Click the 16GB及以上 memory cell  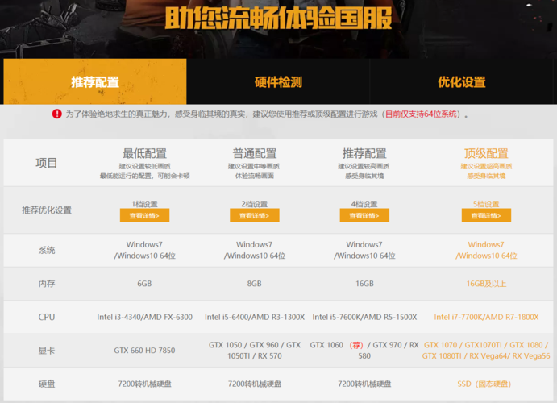pos(486,284)
